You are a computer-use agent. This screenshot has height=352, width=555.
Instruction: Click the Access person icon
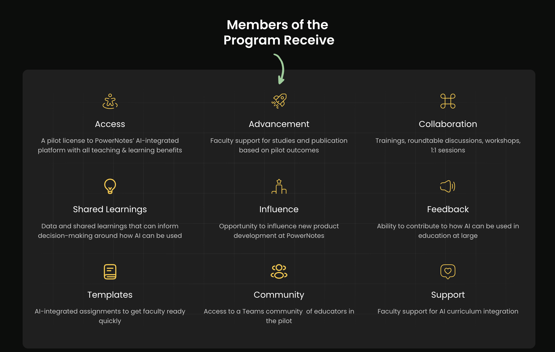[110, 101]
